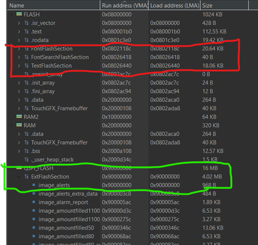Expand the .init_array section
258x245 pixels.
point(19,83)
